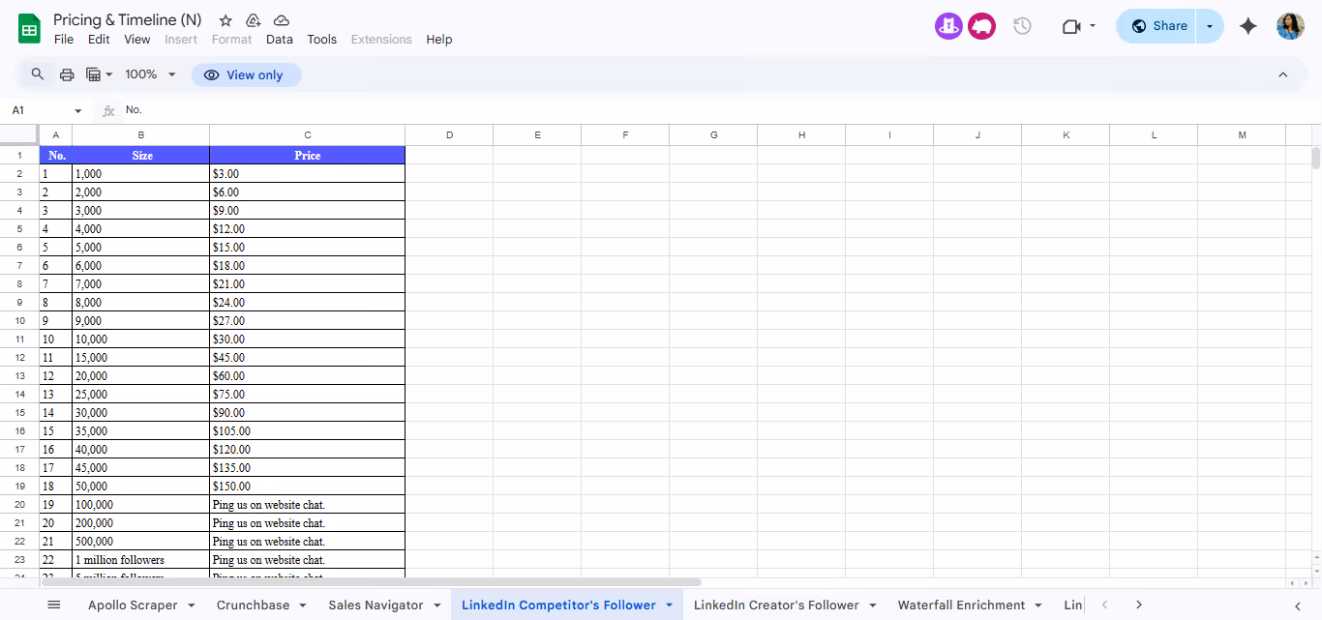Image resolution: width=1322 pixels, height=620 pixels.
Task: Select the cell with $3.00
Action: pyautogui.click(x=308, y=174)
